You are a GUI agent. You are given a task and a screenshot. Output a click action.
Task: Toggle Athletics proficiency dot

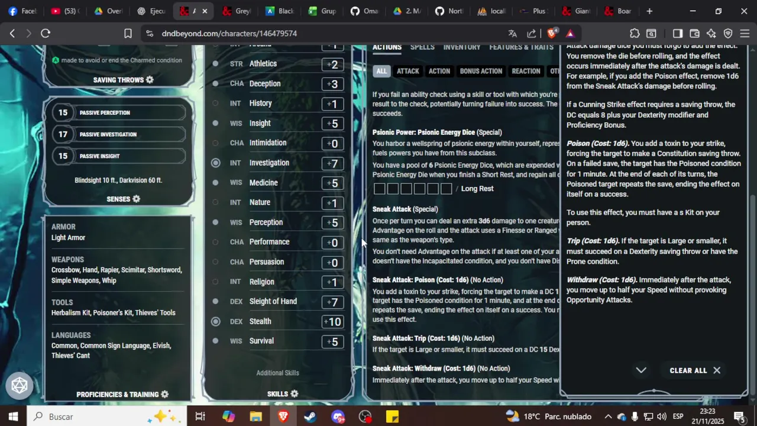pos(215,64)
